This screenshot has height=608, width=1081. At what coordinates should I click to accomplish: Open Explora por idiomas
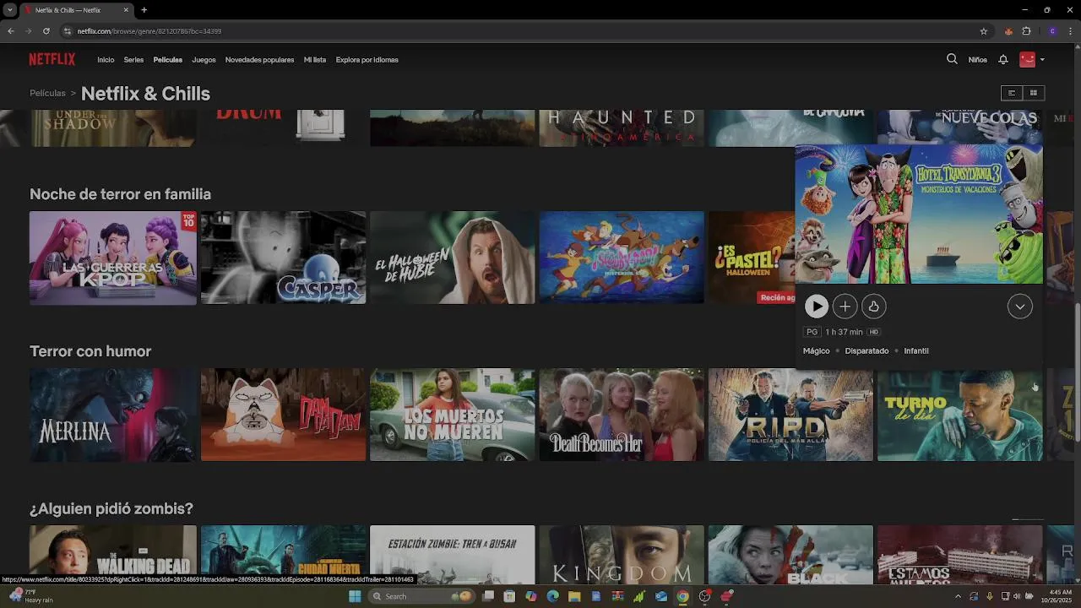pyautogui.click(x=367, y=60)
